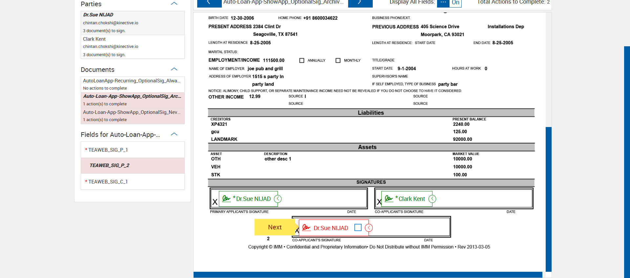This screenshot has width=630, height=278.
Task: Click LANDMARK creditor row
Action: 224,139
